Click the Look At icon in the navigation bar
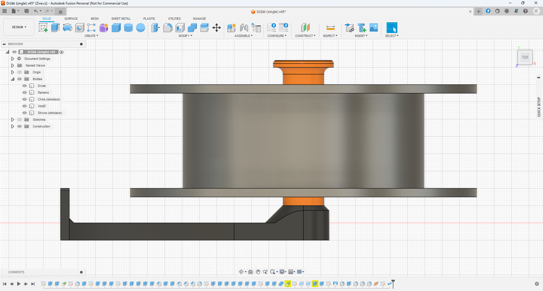The height and width of the screenshot is (291, 543). [x=251, y=272]
